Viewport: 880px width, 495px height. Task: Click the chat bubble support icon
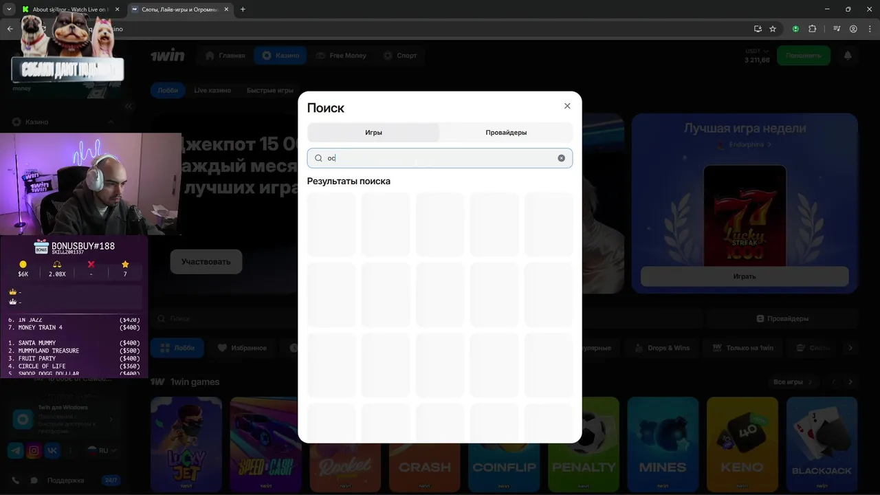point(34,480)
